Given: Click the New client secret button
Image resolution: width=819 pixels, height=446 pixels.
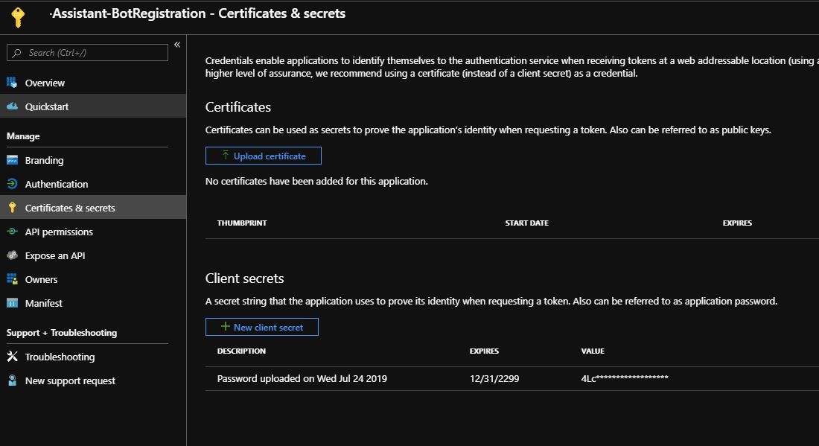Looking at the screenshot, I should point(262,327).
